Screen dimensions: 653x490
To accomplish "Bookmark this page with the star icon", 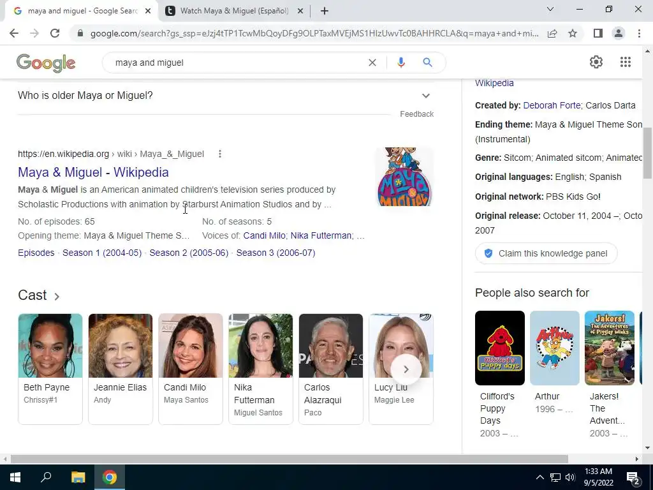I will point(573,33).
